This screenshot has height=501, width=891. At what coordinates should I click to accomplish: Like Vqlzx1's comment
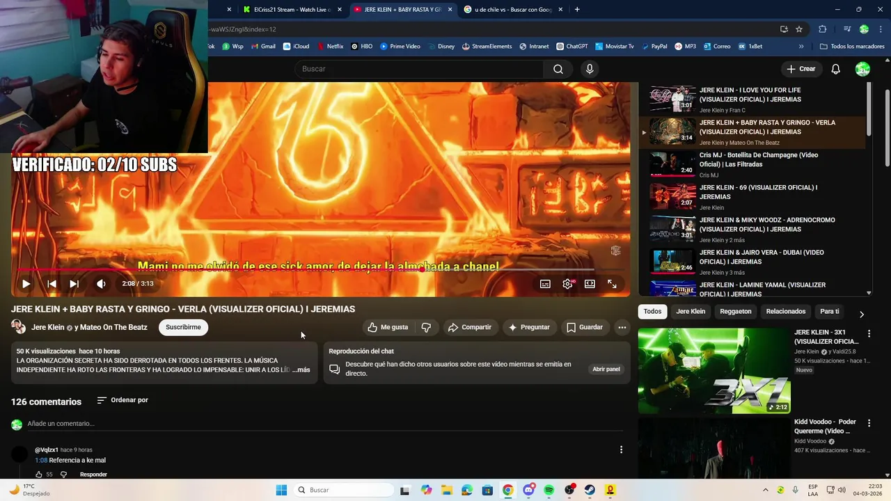point(39,475)
